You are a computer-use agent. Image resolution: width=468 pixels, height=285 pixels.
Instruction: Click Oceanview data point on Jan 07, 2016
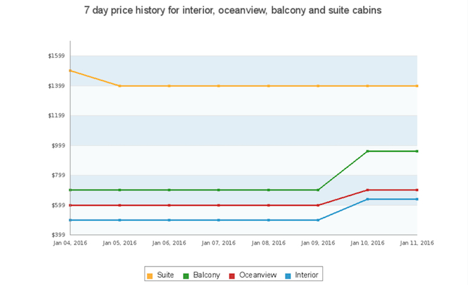pos(219,205)
